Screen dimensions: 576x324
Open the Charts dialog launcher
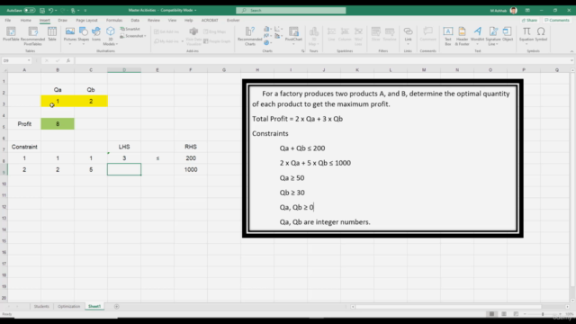pos(303,51)
